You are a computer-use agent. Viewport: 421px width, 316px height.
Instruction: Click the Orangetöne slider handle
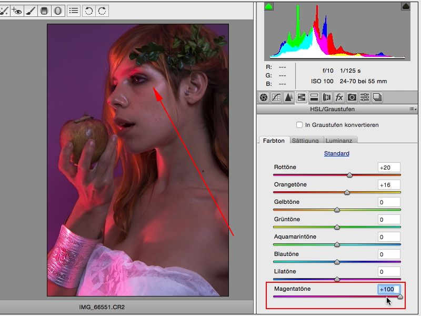[x=347, y=192]
